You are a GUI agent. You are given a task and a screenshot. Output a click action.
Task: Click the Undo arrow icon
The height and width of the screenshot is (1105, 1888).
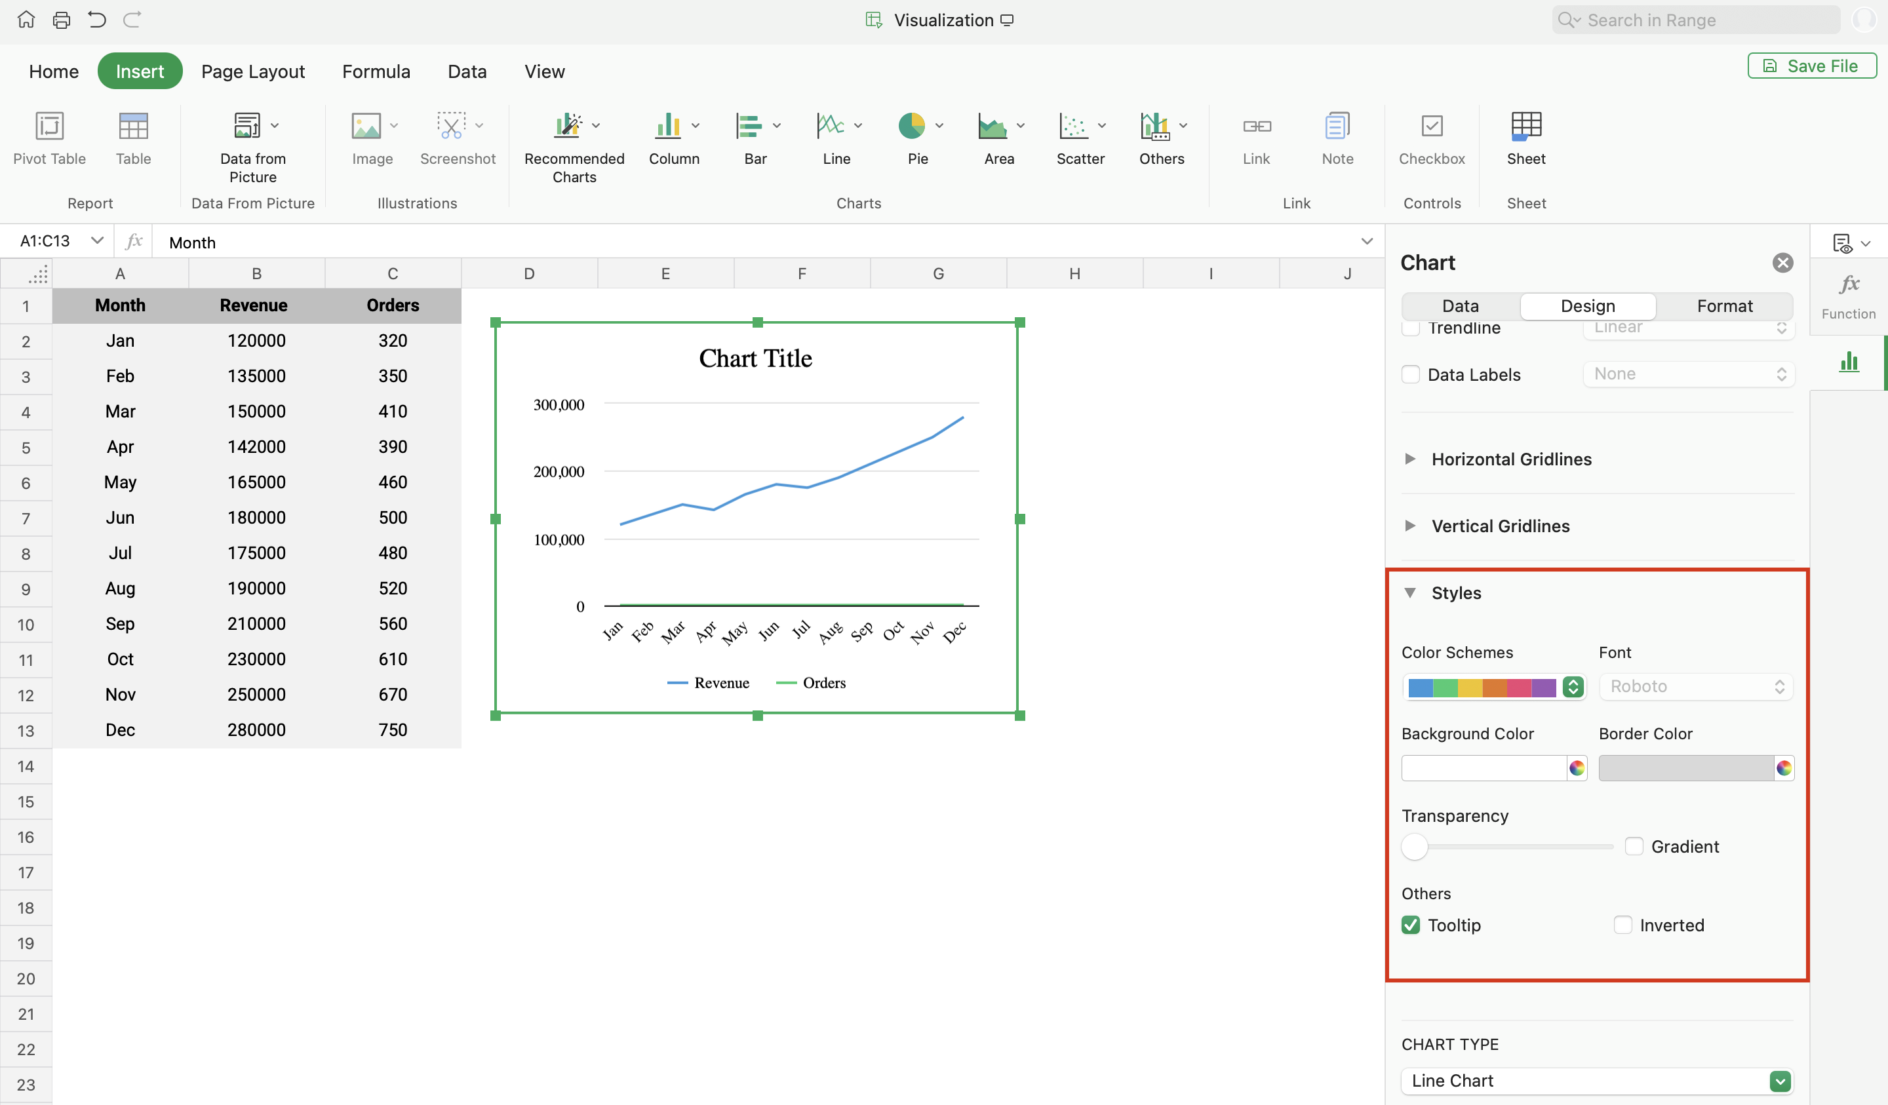coord(96,20)
